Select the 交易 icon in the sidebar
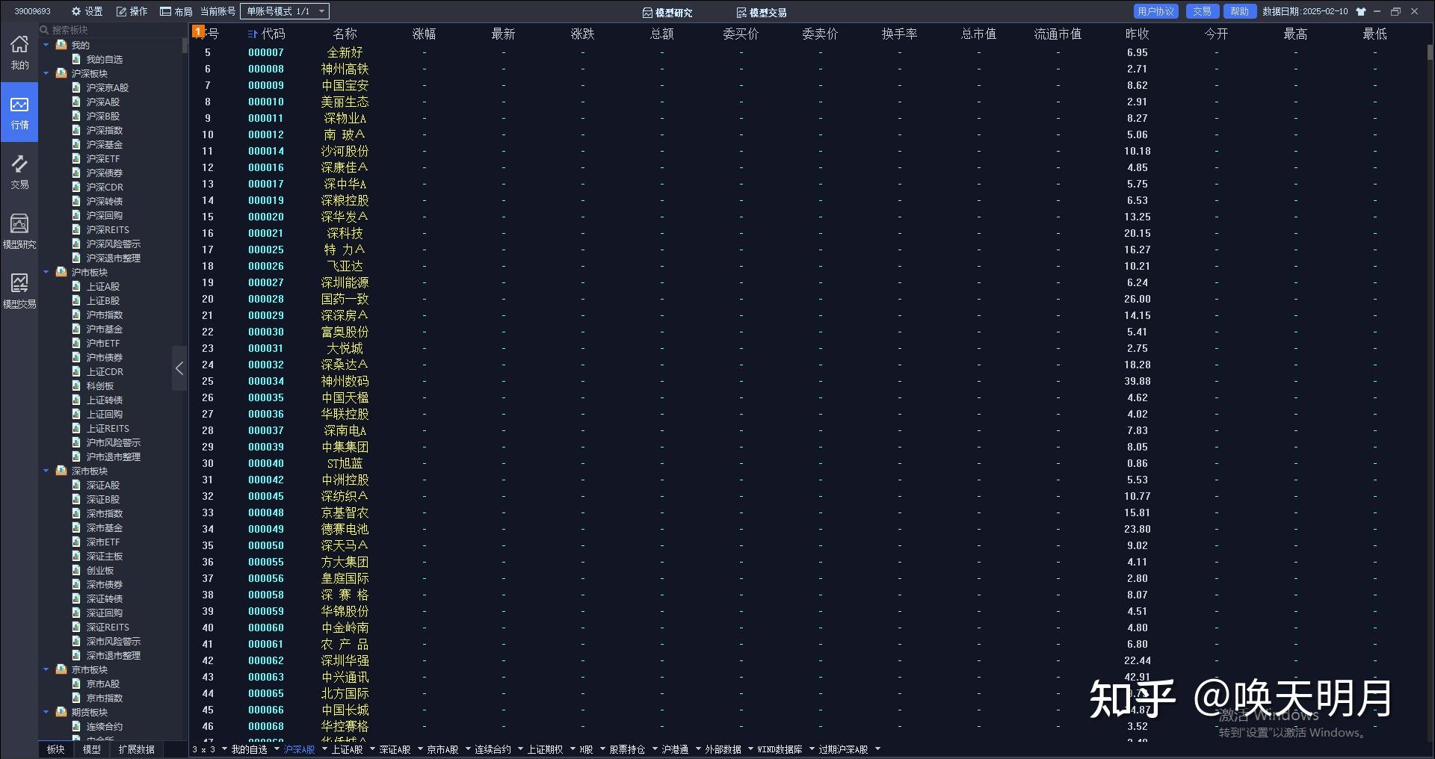The image size is (1435, 759). (x=19, y=170)
